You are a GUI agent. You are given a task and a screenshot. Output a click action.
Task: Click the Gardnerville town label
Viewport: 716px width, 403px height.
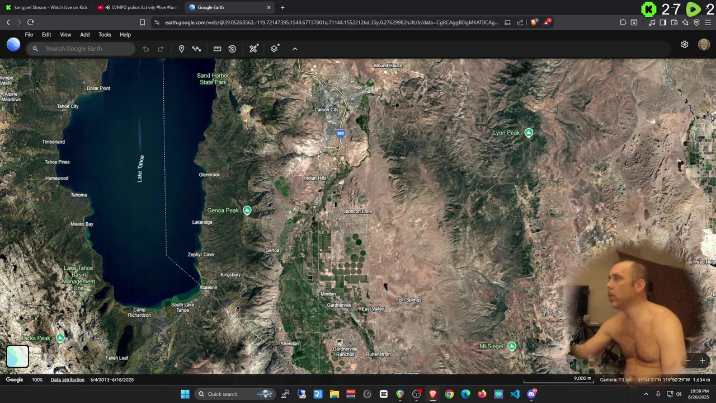coord(339,305)
